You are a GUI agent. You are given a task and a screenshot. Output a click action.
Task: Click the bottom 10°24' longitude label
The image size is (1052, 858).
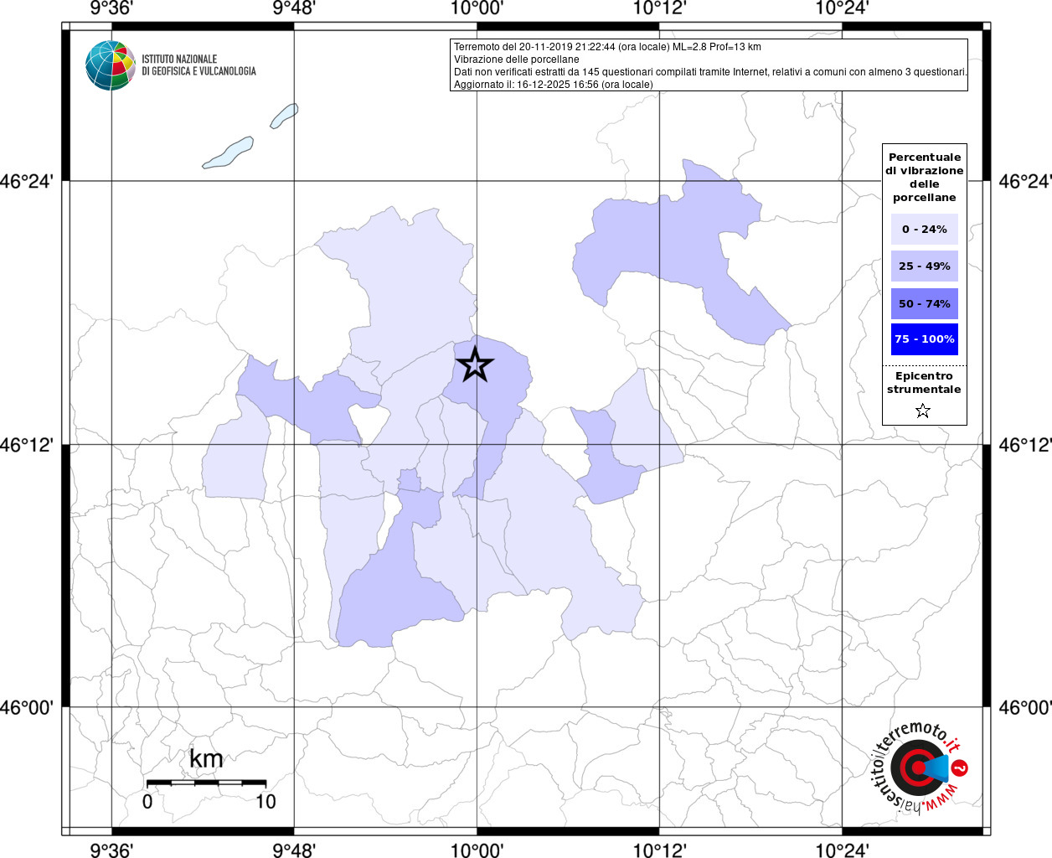coord(842,850)
